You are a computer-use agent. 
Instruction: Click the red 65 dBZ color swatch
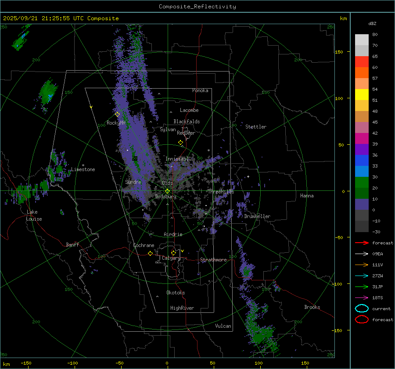(x=362, y=61)
